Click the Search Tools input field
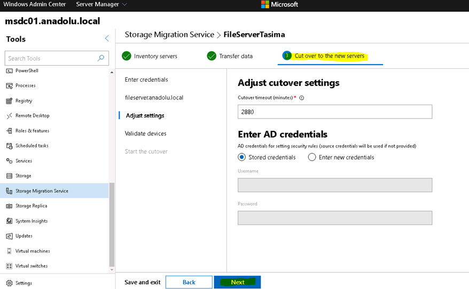 (57, 58)
